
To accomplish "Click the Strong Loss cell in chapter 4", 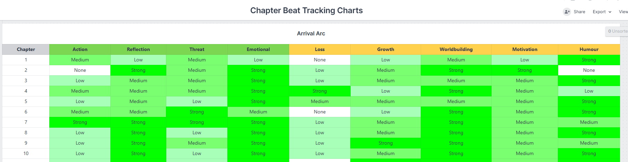I will [320, 91].
